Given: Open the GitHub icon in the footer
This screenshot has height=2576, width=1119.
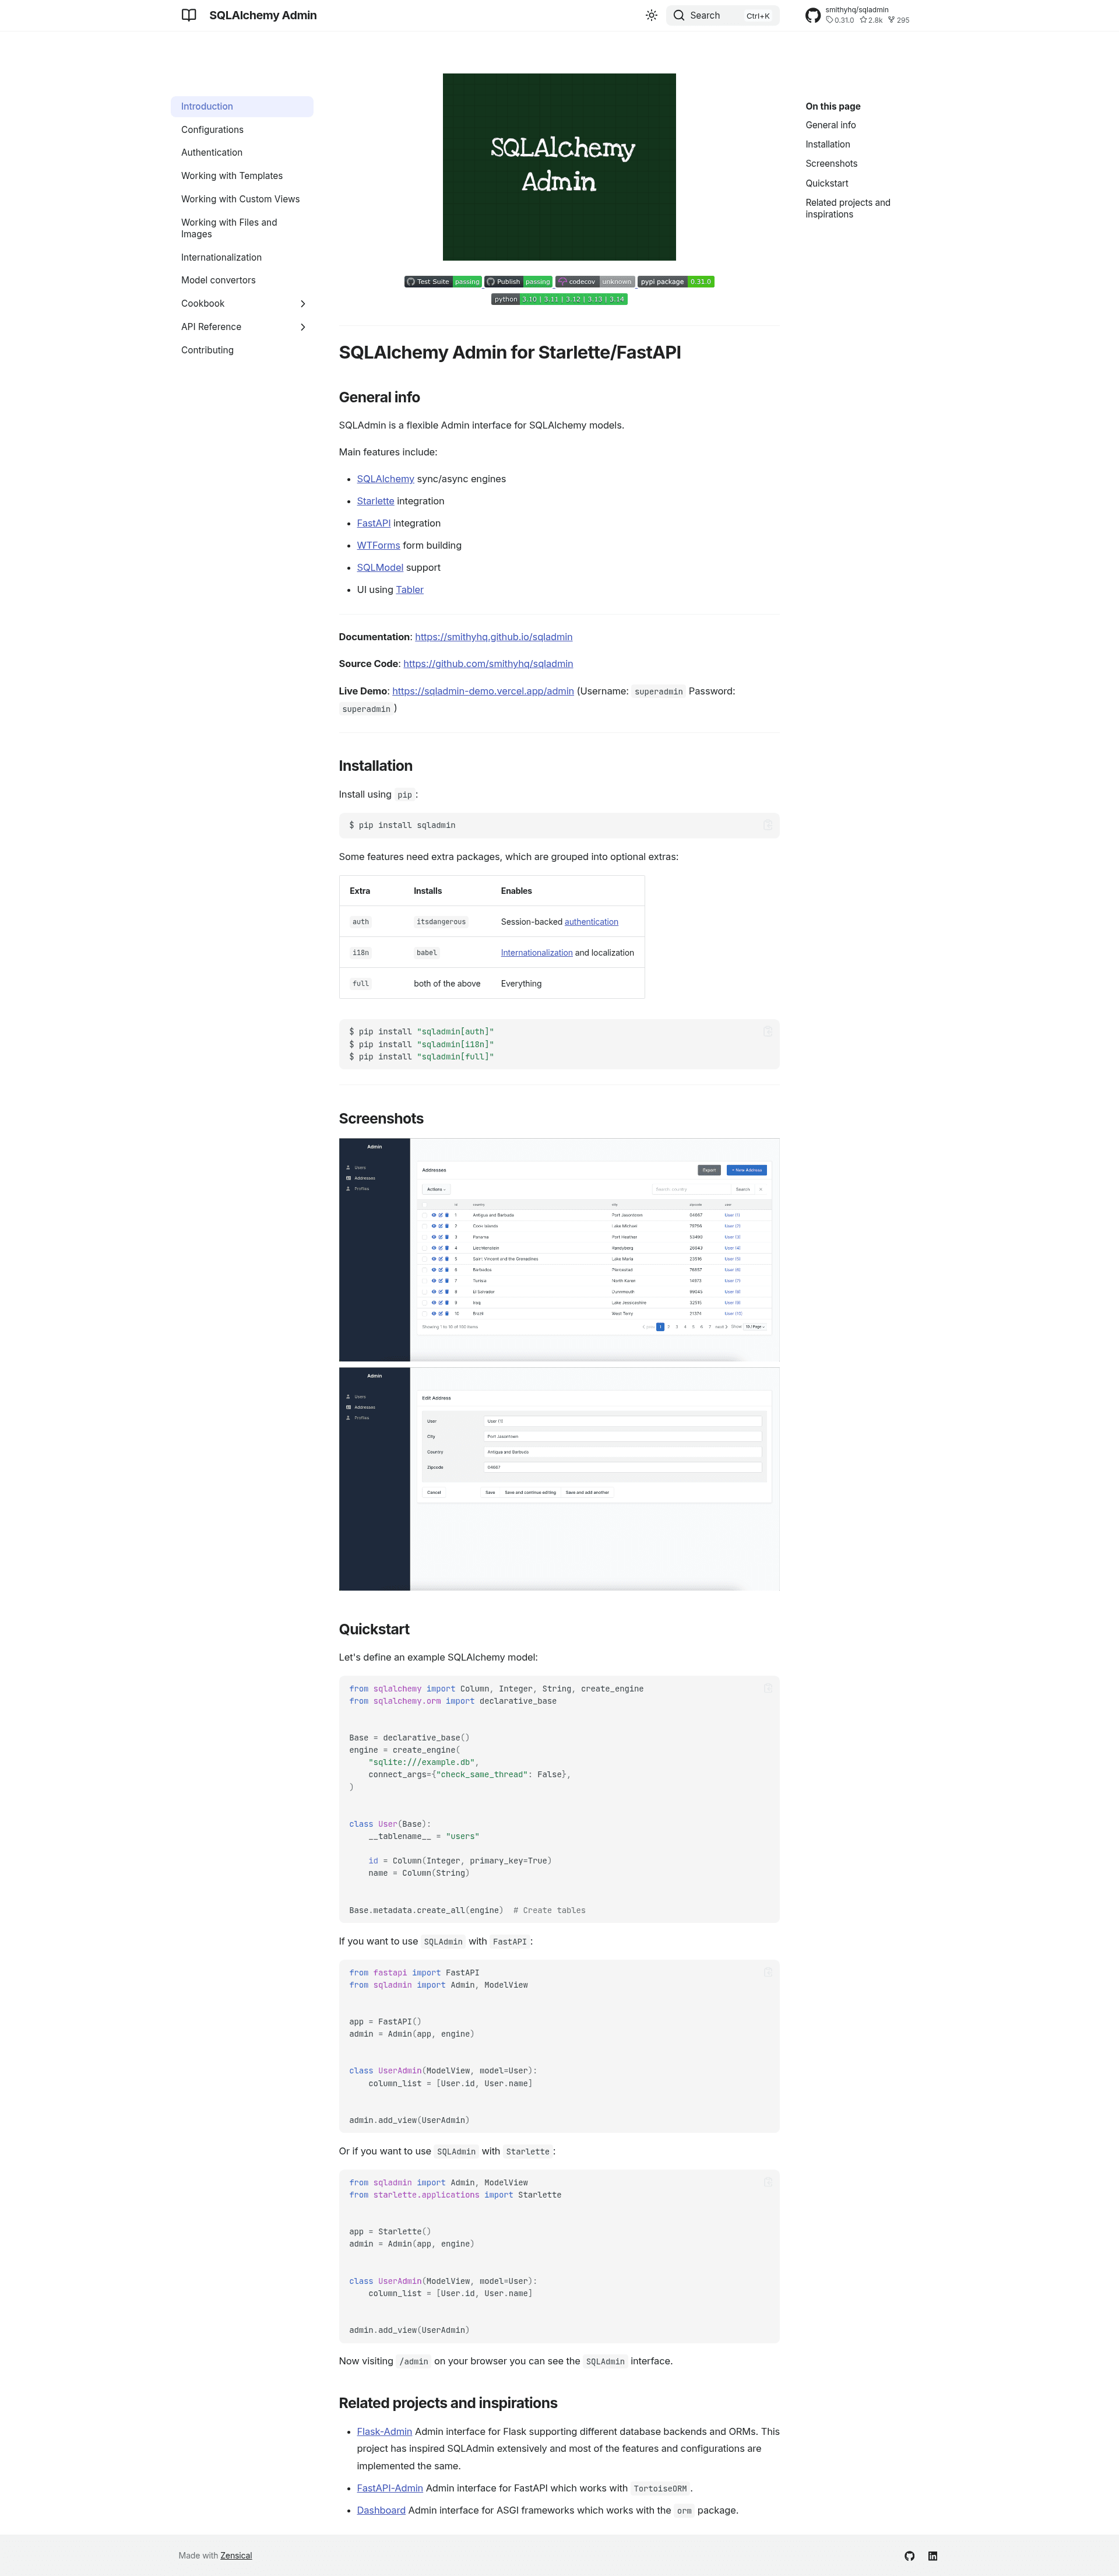Looking at the screenshot, I should tap(909, 2555).
